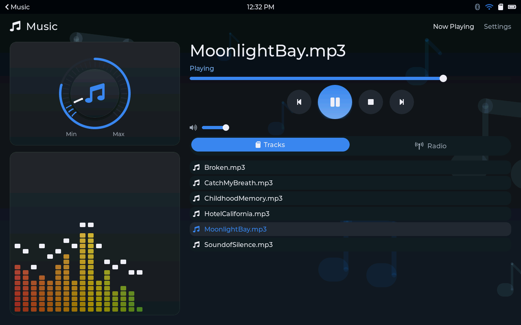Select the MoonlightBay.mp3 row
The width and height of the screenshot is (521, 325).
(x=350, y=229)
